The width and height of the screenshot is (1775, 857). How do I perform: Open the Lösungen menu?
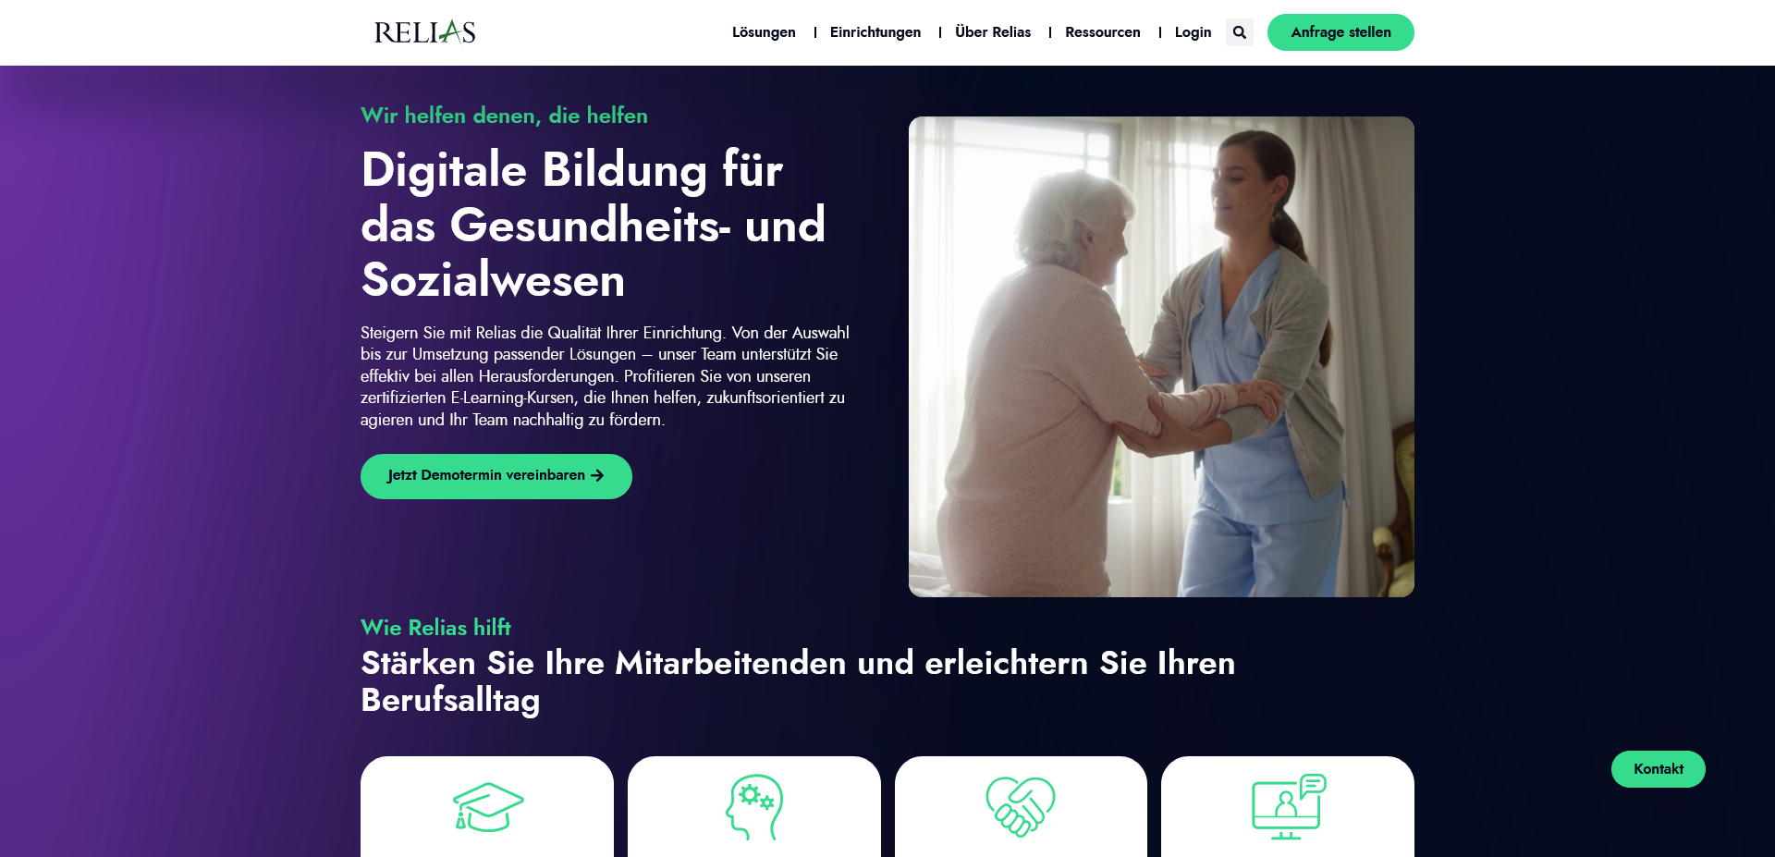[764, 32]
